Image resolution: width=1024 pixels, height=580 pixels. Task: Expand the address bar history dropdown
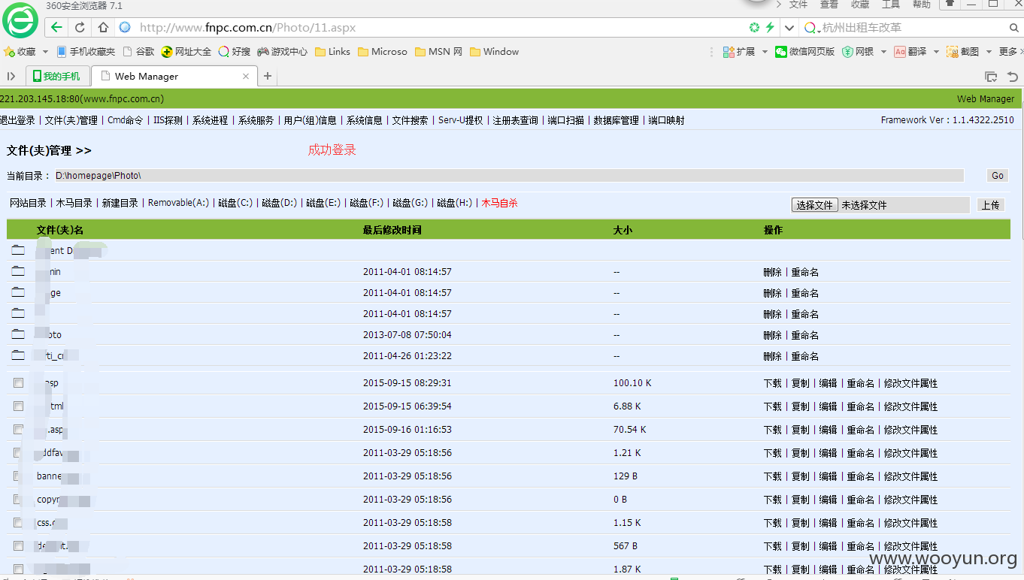[789, 28]
